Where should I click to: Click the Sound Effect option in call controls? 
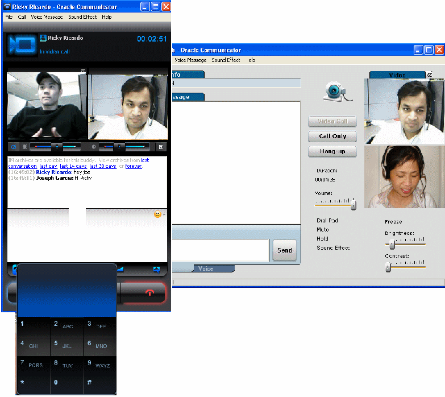click(x=333, y=248)
